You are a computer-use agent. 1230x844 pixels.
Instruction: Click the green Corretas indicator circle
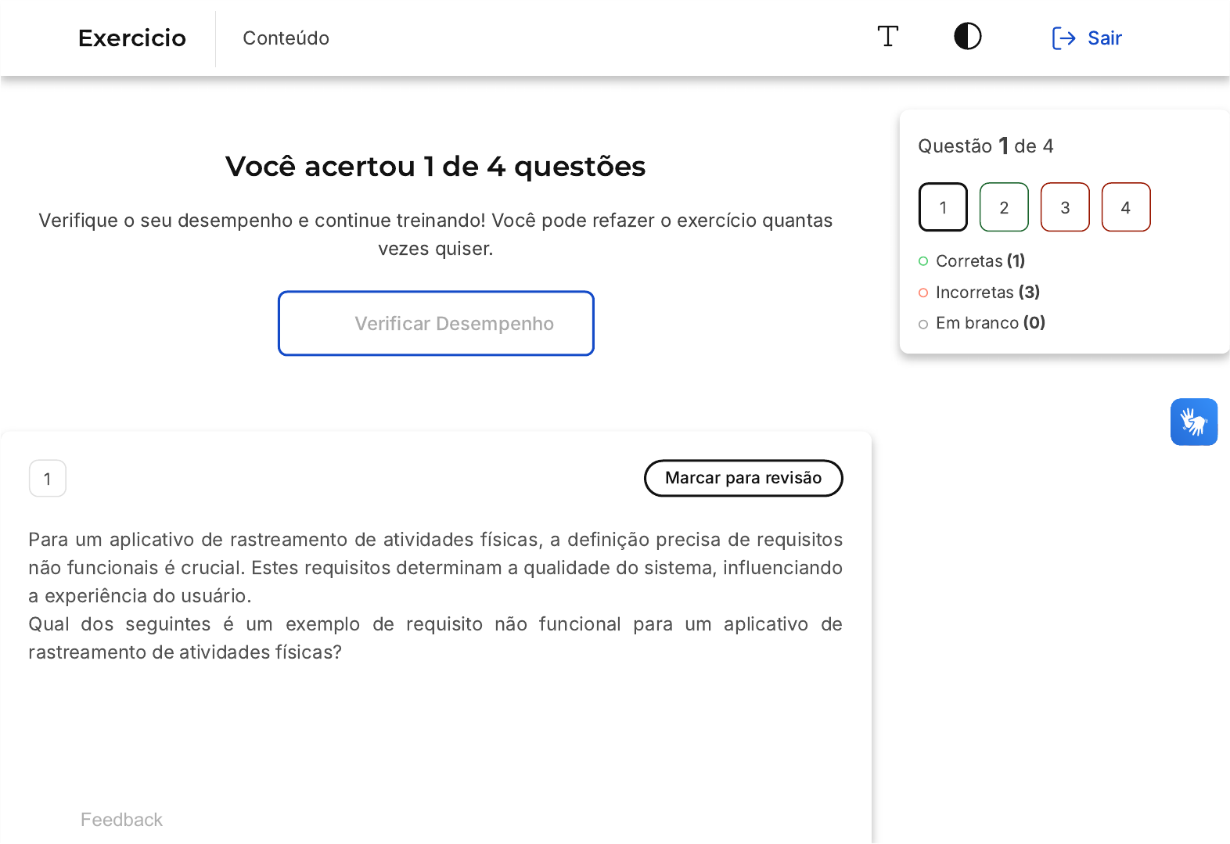click(923, 261)
